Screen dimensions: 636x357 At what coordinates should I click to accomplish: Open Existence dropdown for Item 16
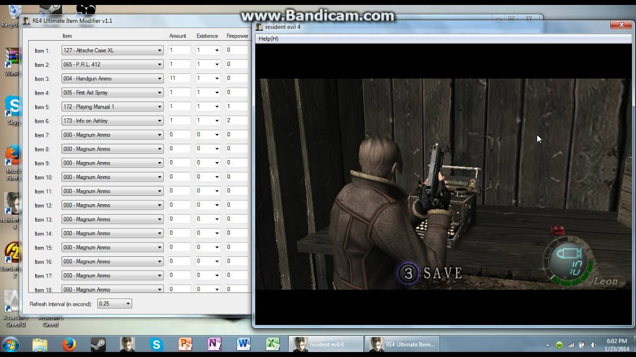coord(208,261)
